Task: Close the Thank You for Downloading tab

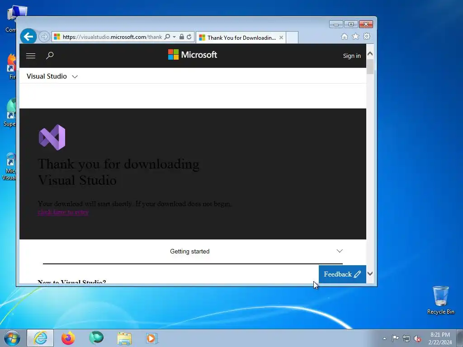Action: (281, 38)
